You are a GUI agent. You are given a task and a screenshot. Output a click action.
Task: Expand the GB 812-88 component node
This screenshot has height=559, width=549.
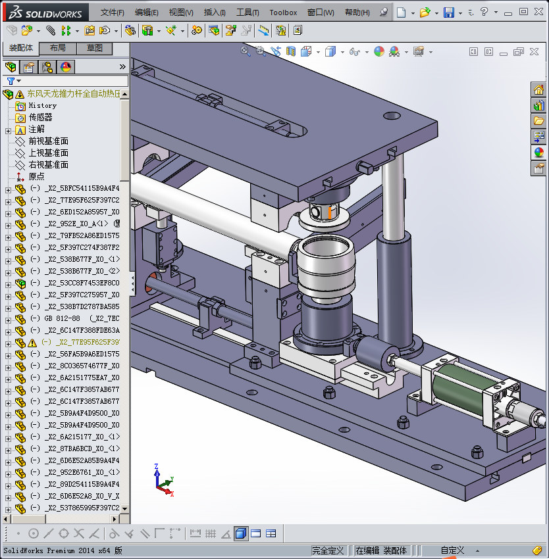point(8,319)
